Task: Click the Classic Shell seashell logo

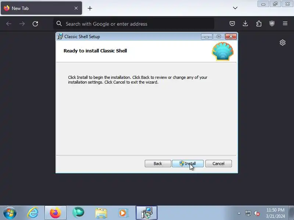Action: point(223,51)
